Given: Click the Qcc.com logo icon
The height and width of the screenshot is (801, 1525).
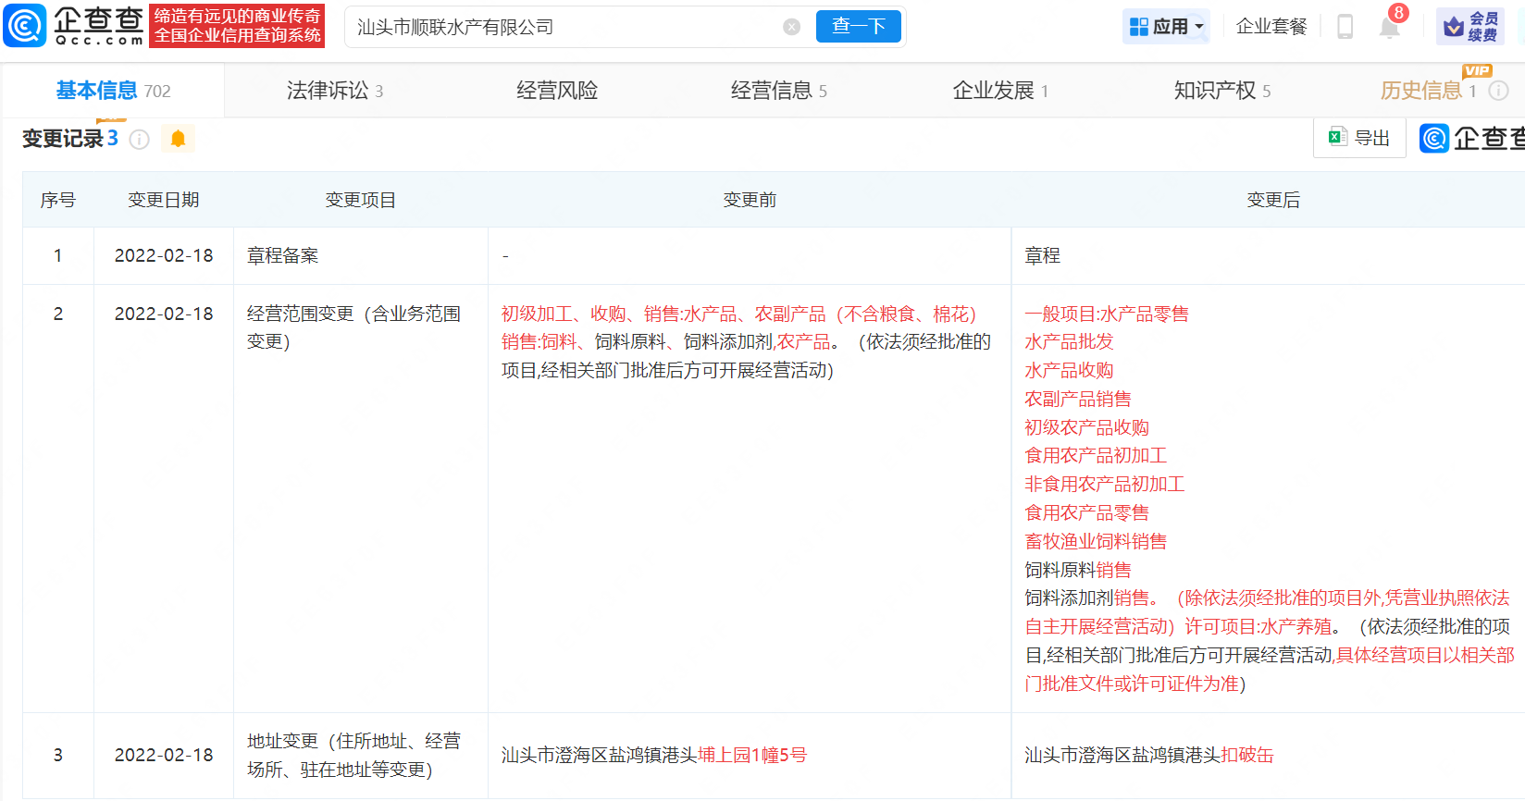Looking at the screenshot, I should pyautogui.click(x=25, y=25).
